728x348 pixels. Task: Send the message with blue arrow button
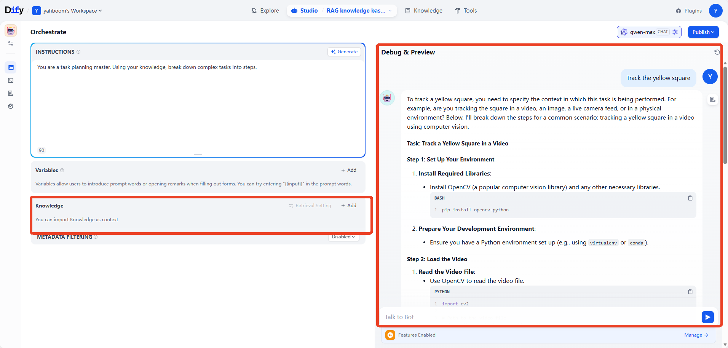pos(707,317)
